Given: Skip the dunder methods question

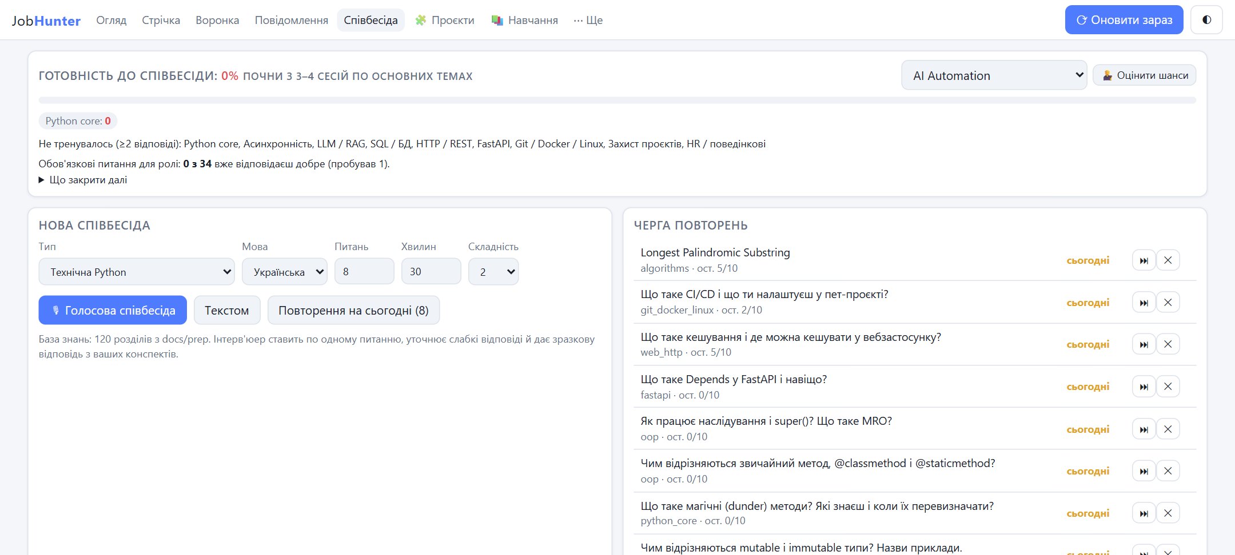Looking at the screenshot, I should (x=1144, y=513).
